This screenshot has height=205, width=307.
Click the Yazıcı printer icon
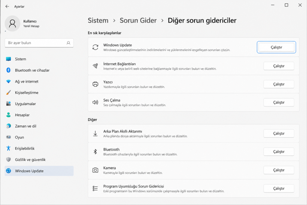tap(95, 84)
